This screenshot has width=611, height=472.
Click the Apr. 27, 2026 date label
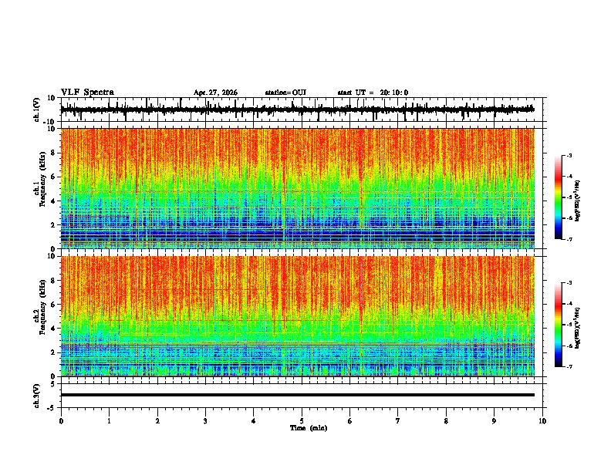(x=215, y=93)
